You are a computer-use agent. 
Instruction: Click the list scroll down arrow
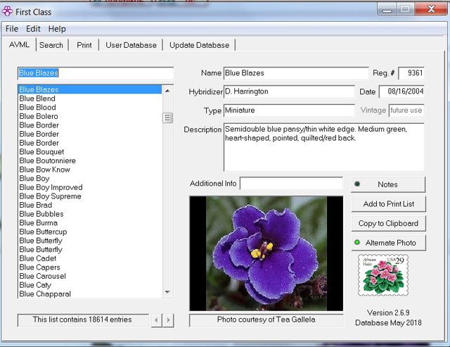point(167,292)
